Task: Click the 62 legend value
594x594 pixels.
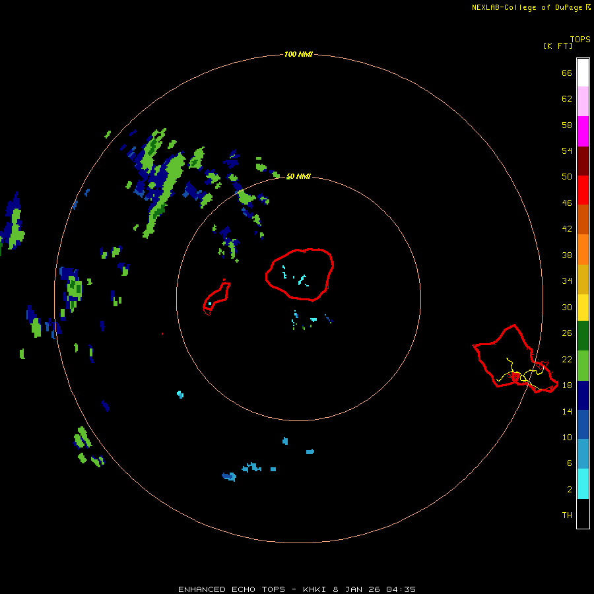Action: click(x=567, y=99)
